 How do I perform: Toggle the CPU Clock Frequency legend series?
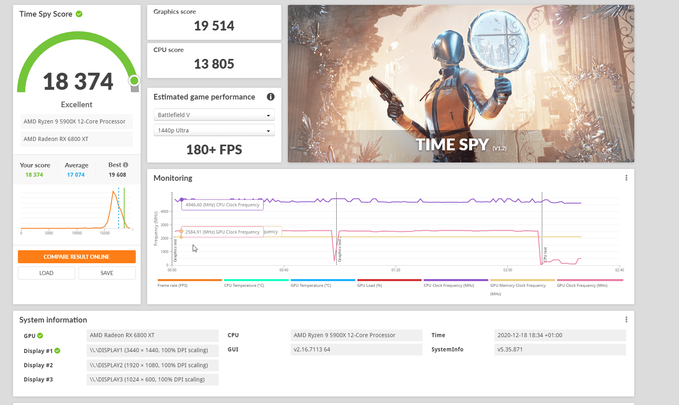tap(456, 283)
